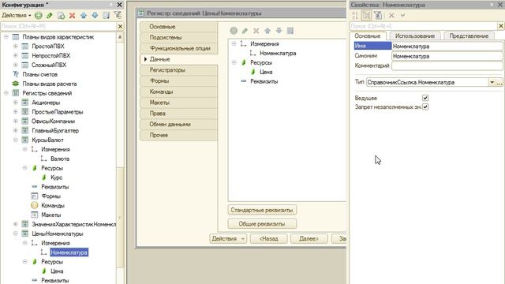Image resolution: width=505 pixels, height=284 pixels.
Task: Select Валюта dimension under КурсыВалют
Action: tap(60, 159)
